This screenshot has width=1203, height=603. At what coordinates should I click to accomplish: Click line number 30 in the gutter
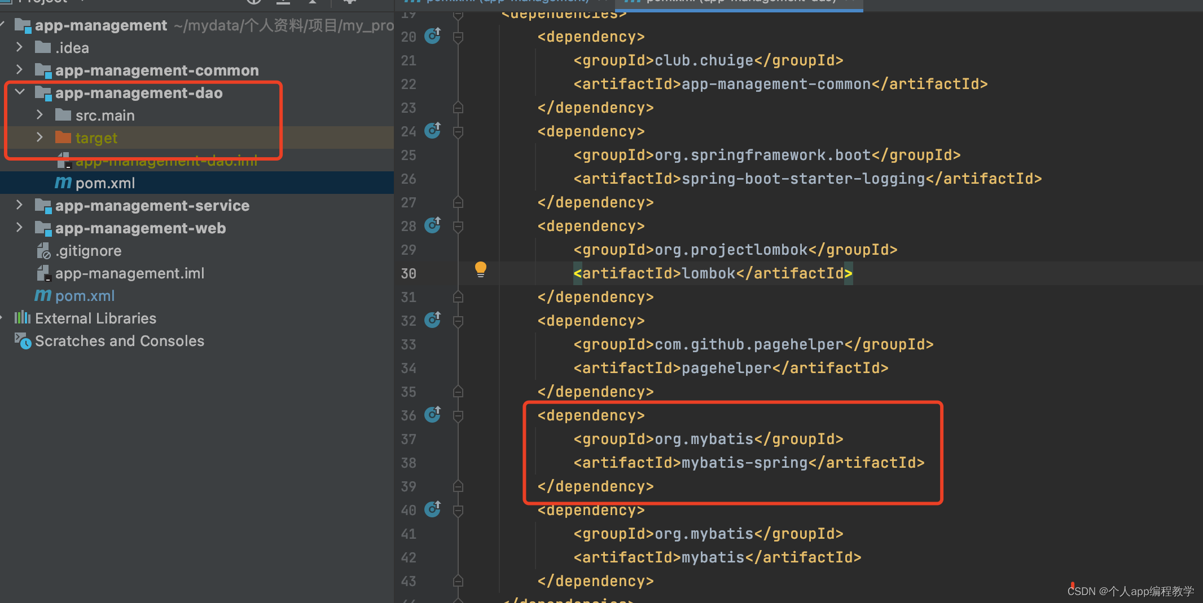click(409, 273)
